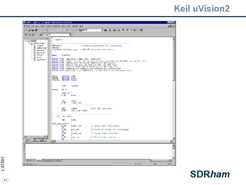The height and width of the screenshot is (185, 246).
Task: Select the first file under Source Group 1
Action: [40, 46]
